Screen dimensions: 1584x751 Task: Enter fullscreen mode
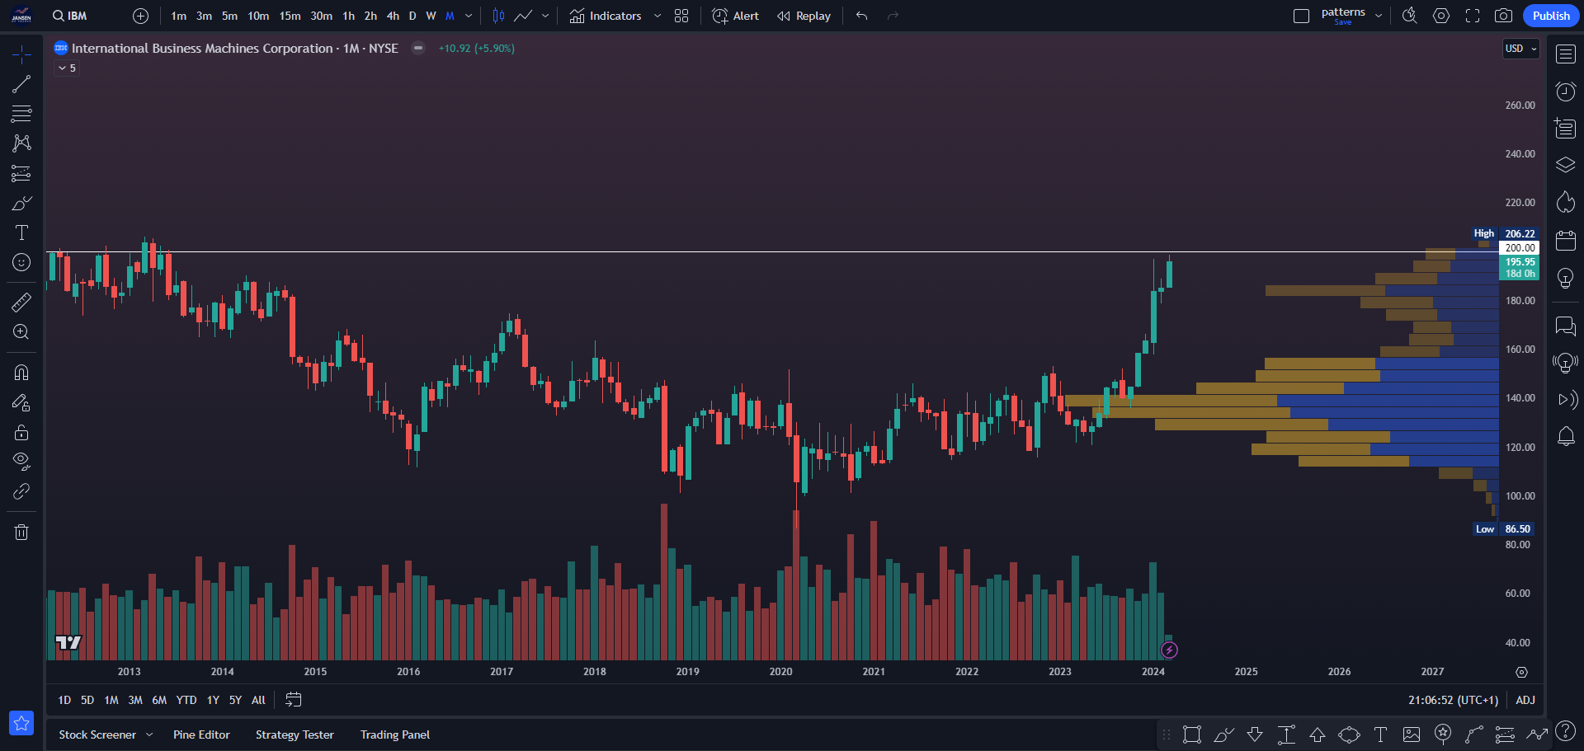click(x=1472, y=16)
